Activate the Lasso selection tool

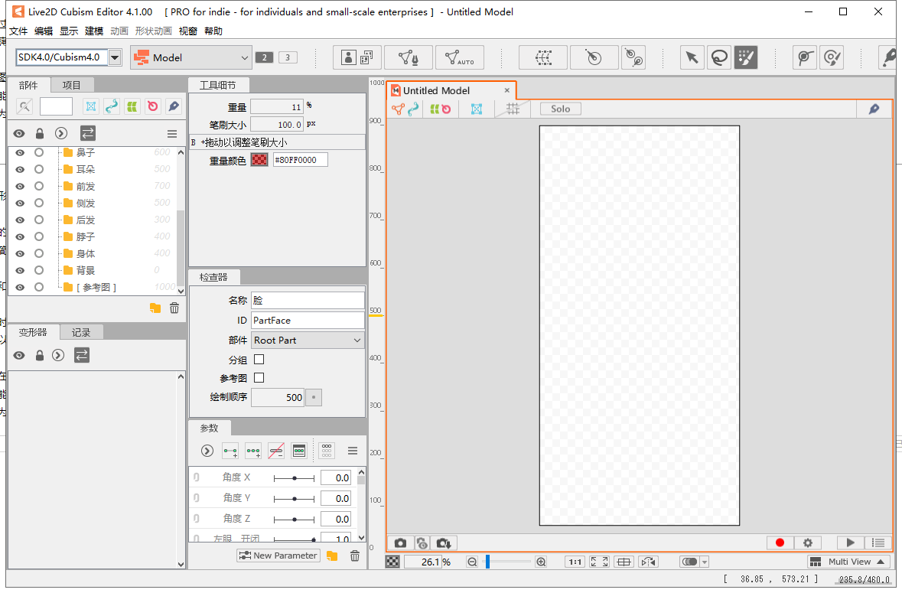719,57
